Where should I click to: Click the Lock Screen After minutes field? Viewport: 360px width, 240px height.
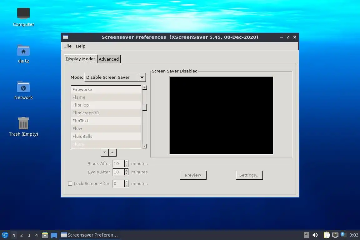pos(118,183)
